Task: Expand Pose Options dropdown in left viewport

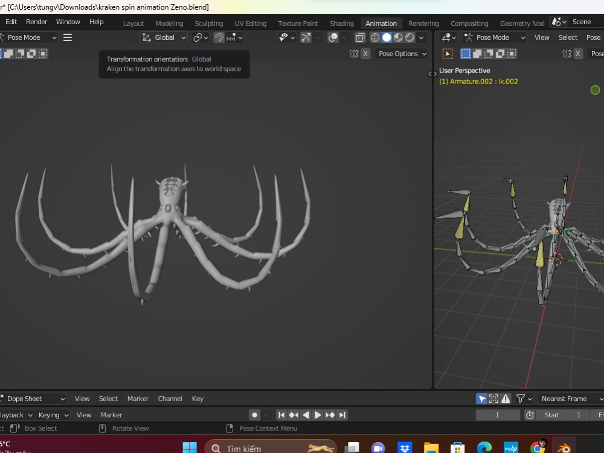Action: pyautogui.click(x=402, y=54)
